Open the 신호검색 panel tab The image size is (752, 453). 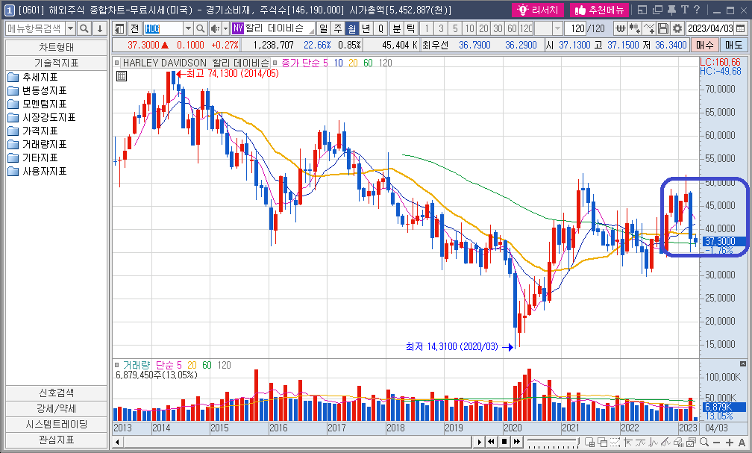point(56,393)
